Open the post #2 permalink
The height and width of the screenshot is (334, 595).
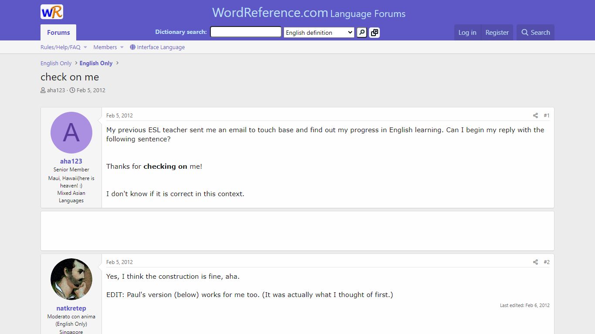(547, 262)
